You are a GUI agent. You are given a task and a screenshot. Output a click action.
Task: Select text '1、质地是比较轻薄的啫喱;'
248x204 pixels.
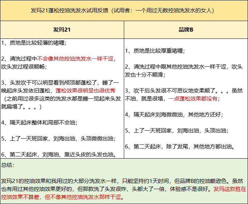point(34,43)
